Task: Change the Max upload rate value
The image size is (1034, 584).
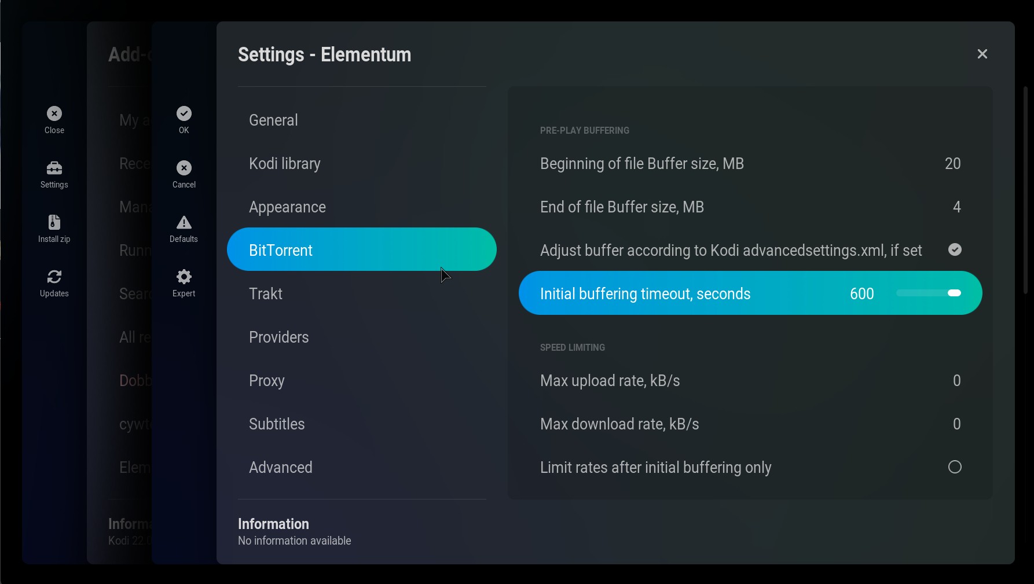Action: click(956, 380)
